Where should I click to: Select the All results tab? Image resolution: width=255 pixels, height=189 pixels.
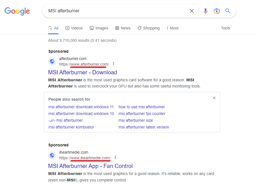tap(53, 28)
